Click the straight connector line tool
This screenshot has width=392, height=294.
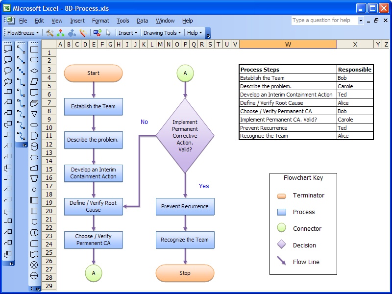21,49
